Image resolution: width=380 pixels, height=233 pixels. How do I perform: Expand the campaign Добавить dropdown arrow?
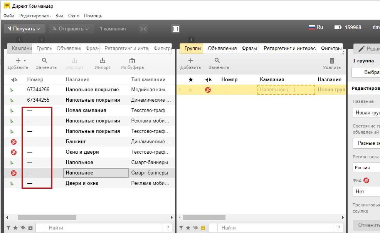click(x=25, y=60)
